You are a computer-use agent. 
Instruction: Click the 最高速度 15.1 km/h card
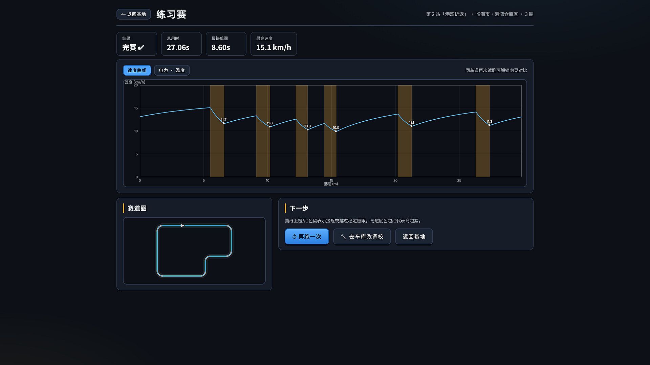[x=274, y=44]
